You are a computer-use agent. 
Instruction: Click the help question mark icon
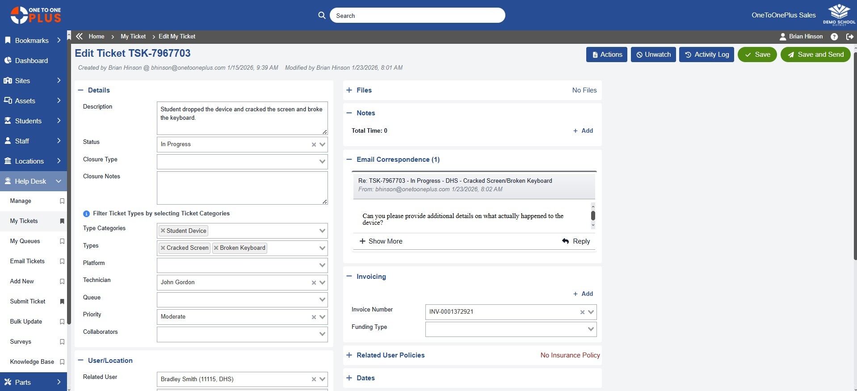[x=834, y=37]
